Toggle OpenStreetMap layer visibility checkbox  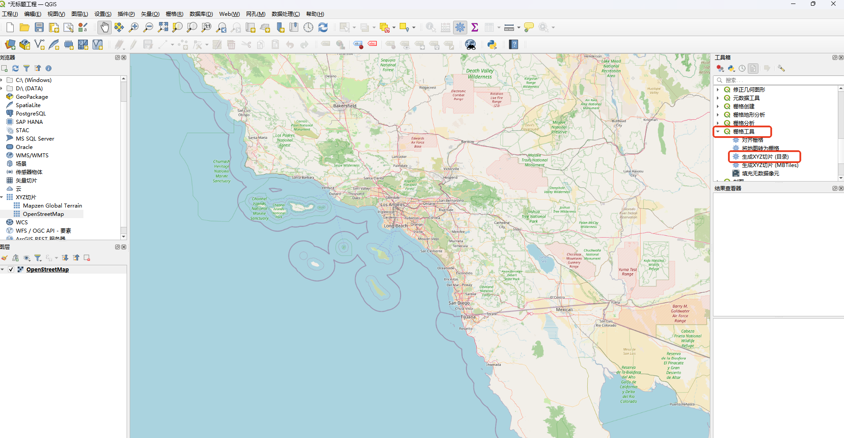(11, 269)
